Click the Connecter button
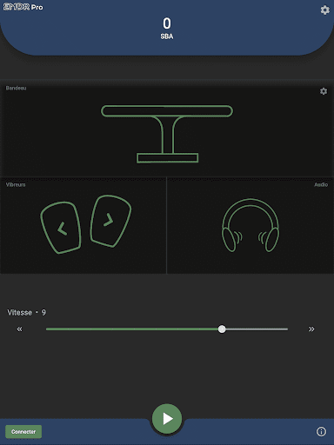Viewport: 334px width, 445px height. point(23,432)
